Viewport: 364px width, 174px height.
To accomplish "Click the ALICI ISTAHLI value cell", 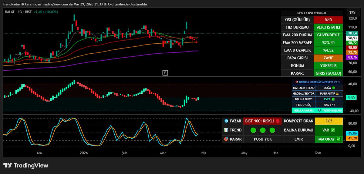I will [x=328, y=27].
